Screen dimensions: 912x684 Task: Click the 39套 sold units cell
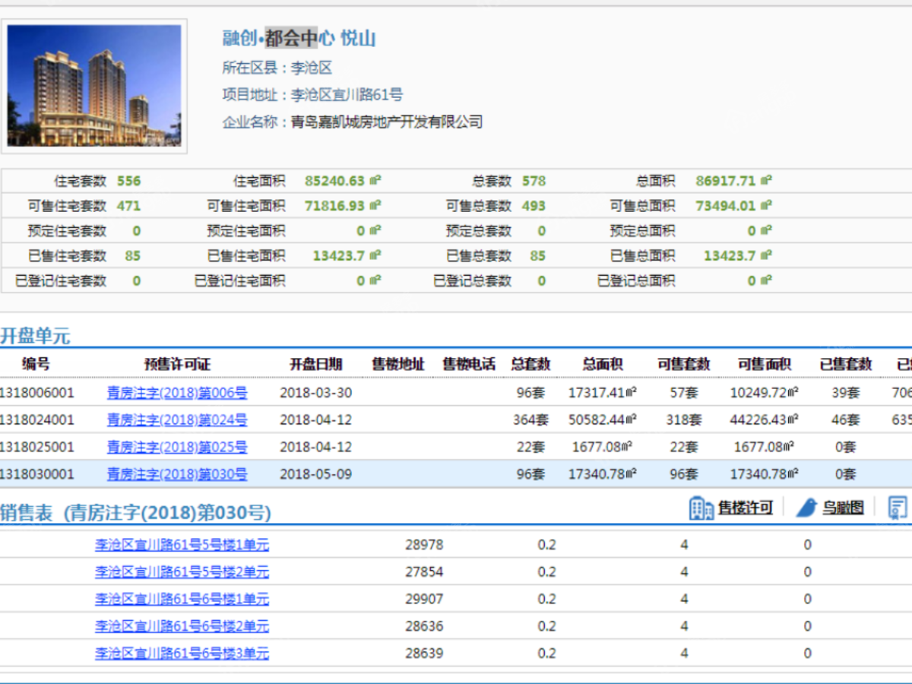846,393
